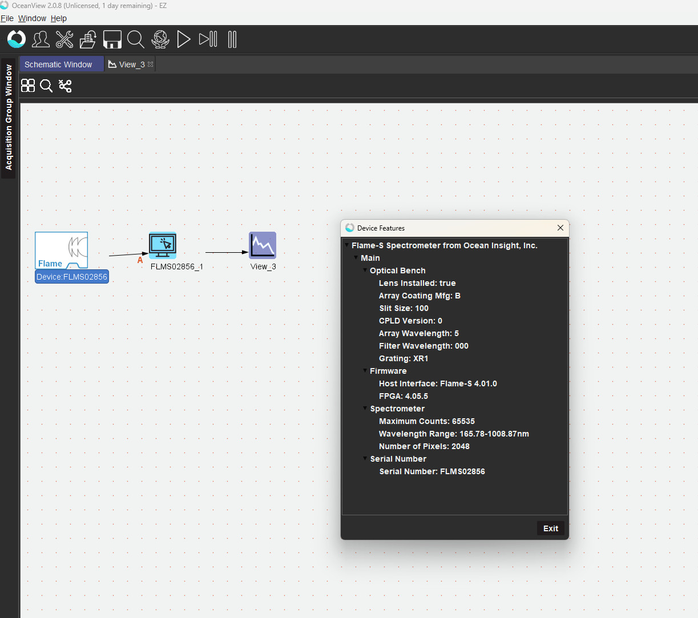Click the schematic zoom magnifier icon
This screenshot has width=698, height=618.
[x=46, y=86]
